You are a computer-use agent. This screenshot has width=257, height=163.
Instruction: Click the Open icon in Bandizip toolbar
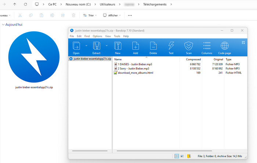(76, 46)
